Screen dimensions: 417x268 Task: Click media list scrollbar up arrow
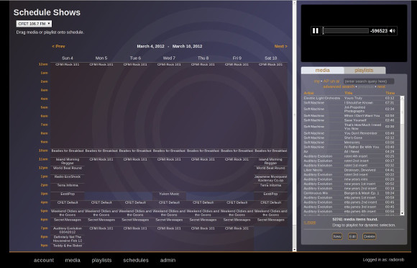(402, 98)
